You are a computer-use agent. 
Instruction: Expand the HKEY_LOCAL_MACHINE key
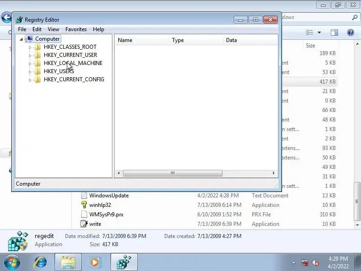[30, 64]
